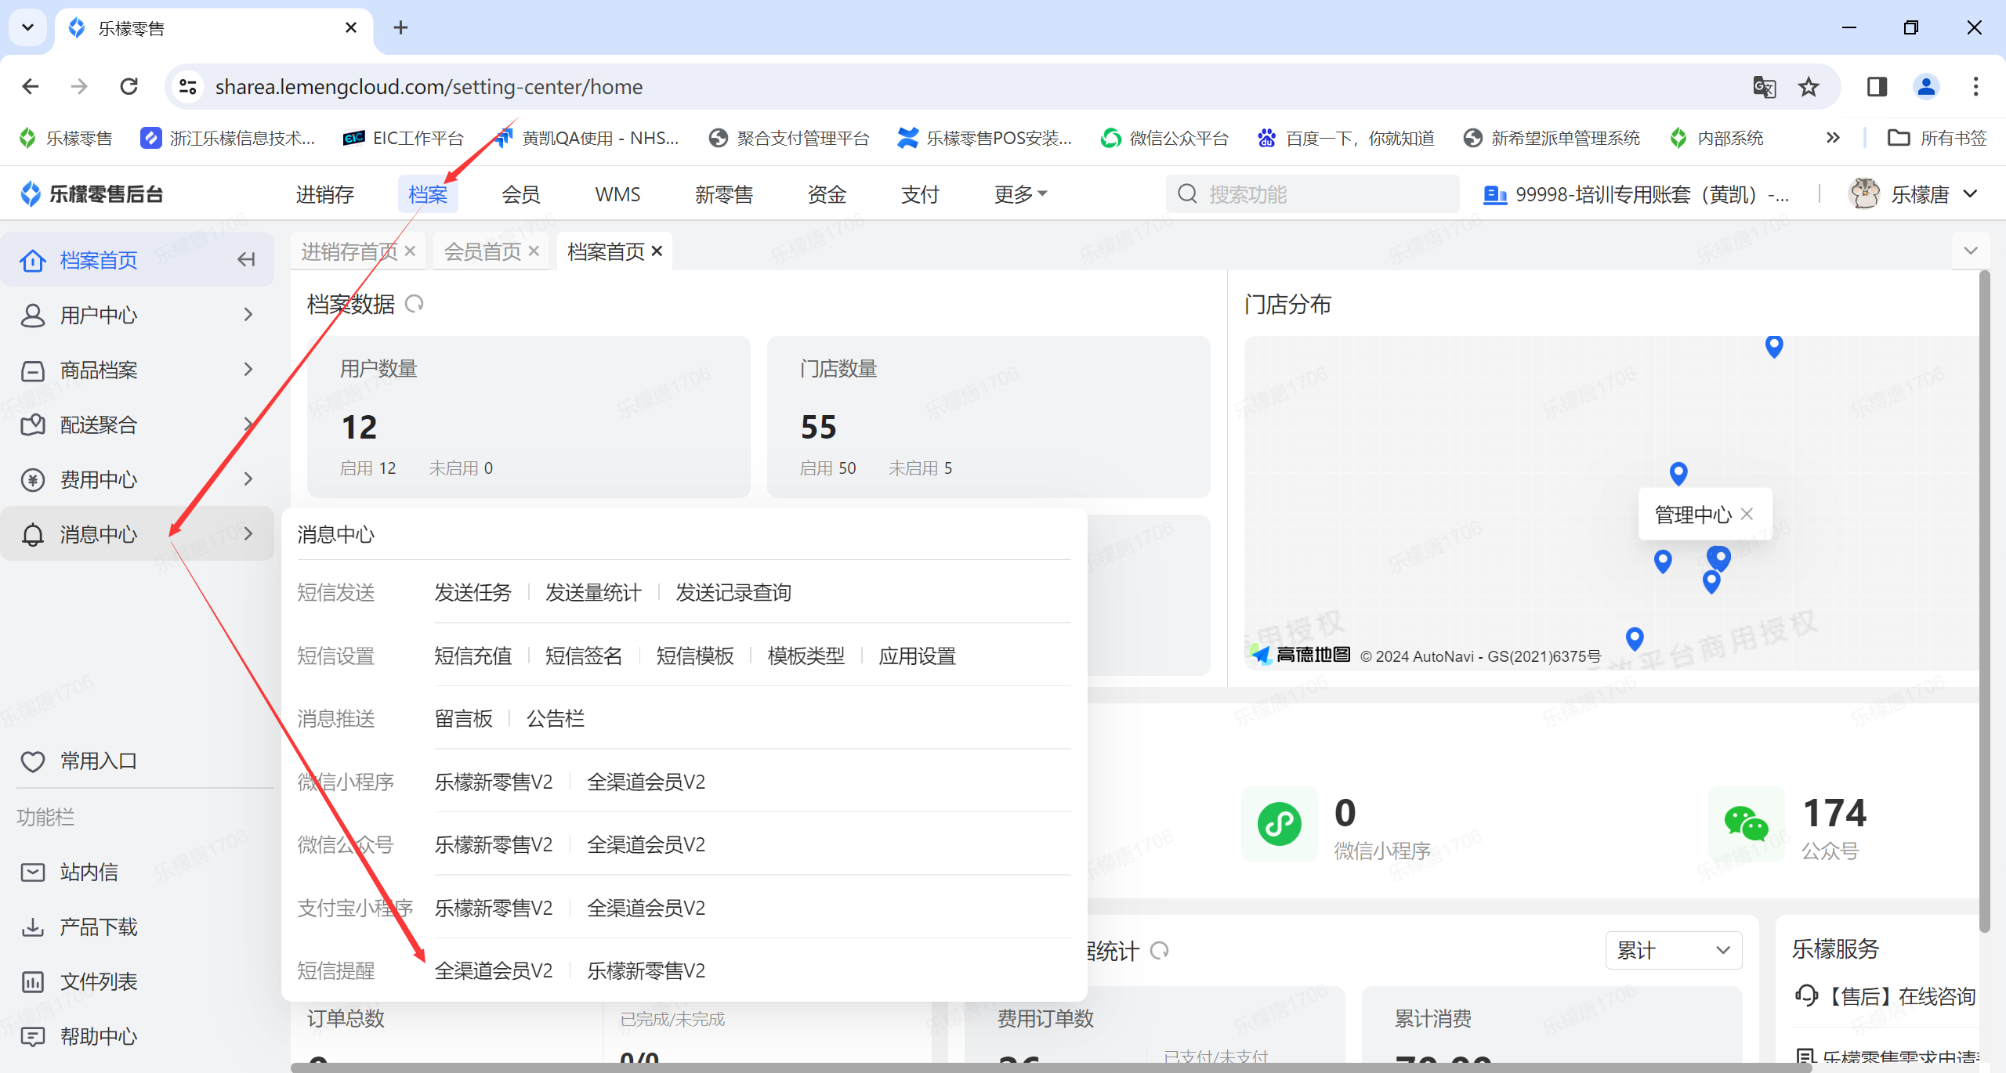This screenshot has height=1073, width=2006.
Task: Open the 乐檬唐 account dropdown
Action: pyautogui.click(x=1971, y=194)
